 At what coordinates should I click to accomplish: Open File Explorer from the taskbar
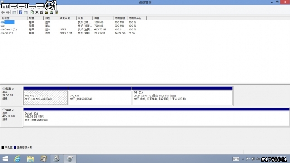pos(30,159)
